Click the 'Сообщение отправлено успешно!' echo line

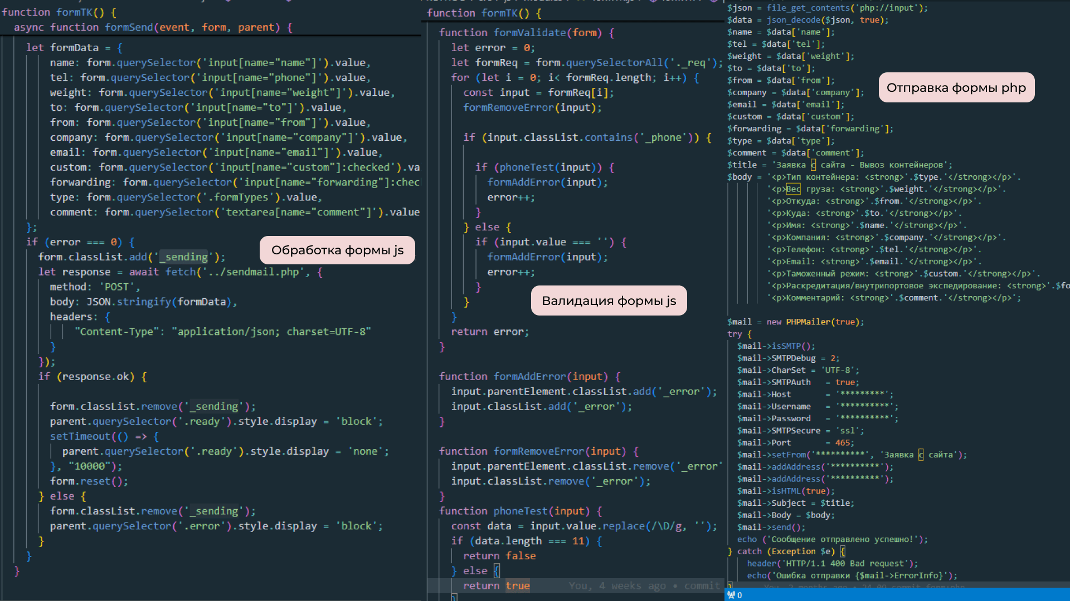[x=833, y=540]
